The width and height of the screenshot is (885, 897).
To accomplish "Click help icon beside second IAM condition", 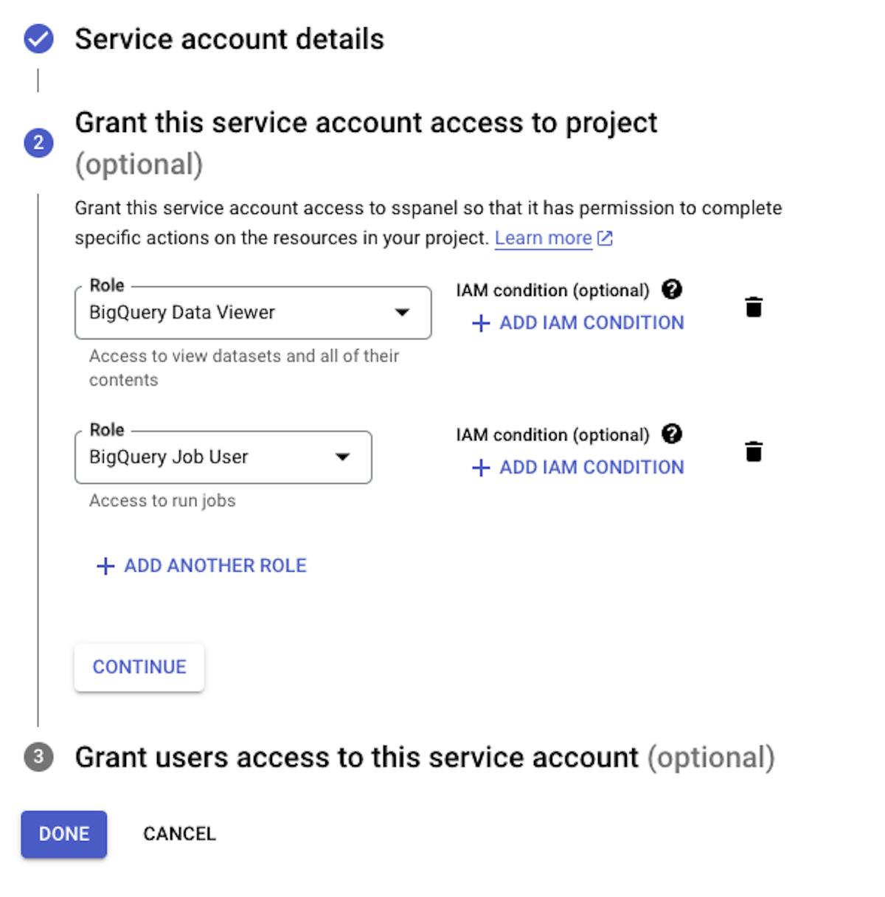I will coord(671,434).
